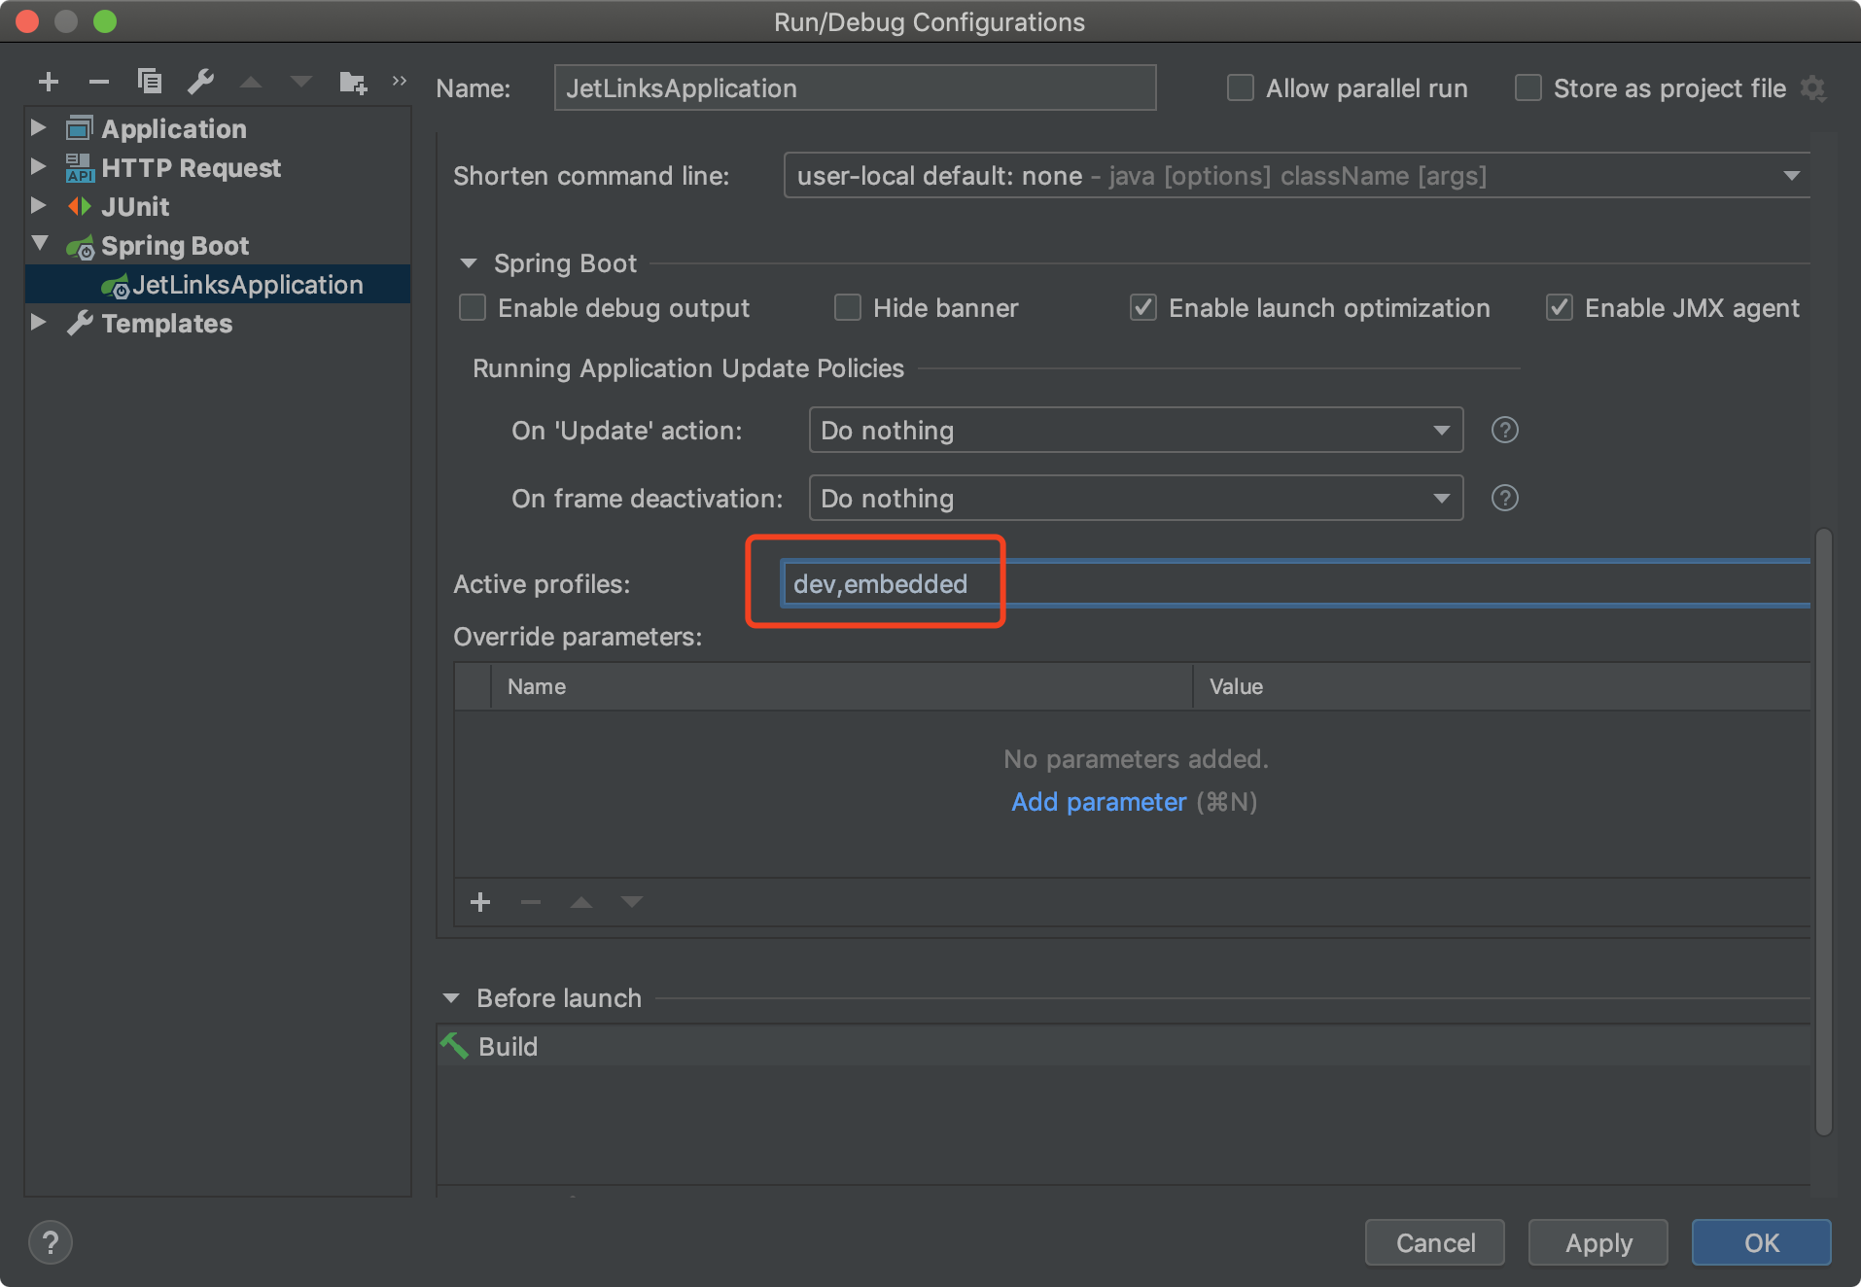The width and height of the screenshot is (1861, 1287).
Task: Click the Value column header
Action: (1502, 686)
